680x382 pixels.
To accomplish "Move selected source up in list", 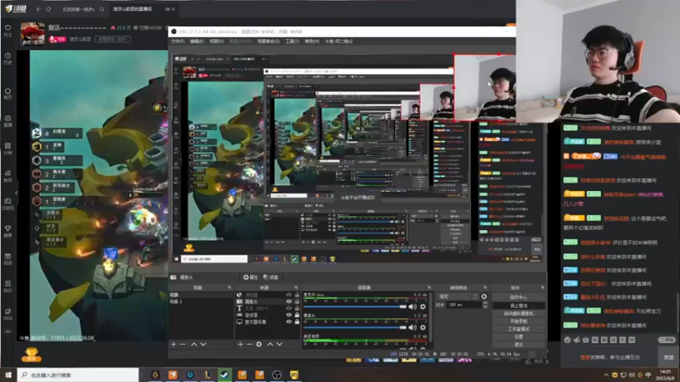I will tap(269, 344).
